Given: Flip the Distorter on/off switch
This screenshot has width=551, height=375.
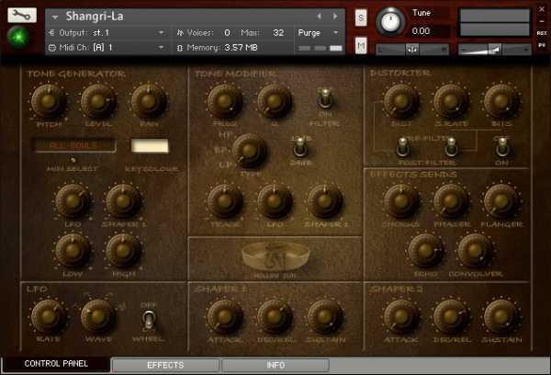Looking at the screenshot, I should tap(502, 147).
